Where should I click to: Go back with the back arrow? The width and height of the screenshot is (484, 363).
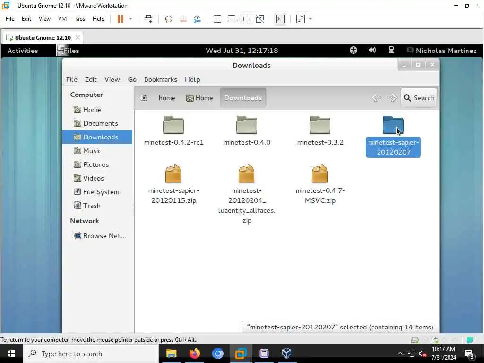tap(376, 98)
